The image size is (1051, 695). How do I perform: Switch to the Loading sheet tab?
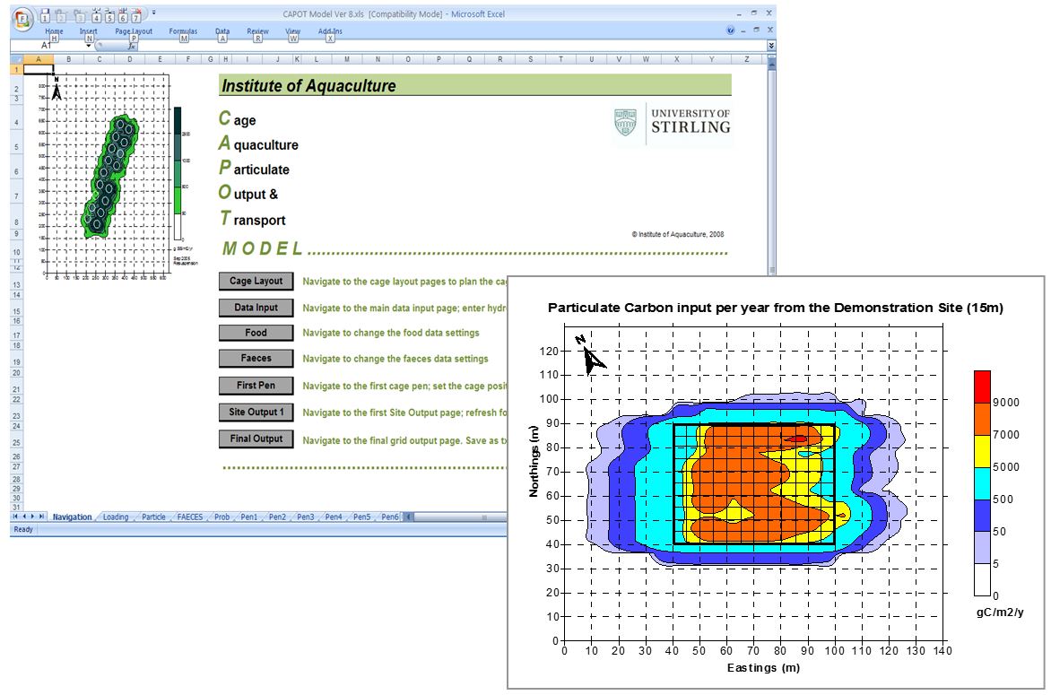click(x=116, y=517)
